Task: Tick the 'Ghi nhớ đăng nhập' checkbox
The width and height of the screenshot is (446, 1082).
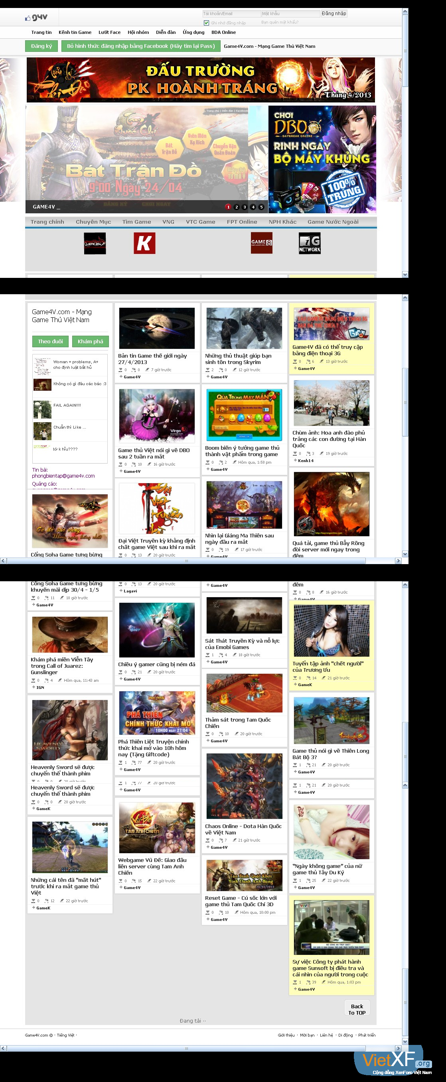Action: (x=206, y=23)
